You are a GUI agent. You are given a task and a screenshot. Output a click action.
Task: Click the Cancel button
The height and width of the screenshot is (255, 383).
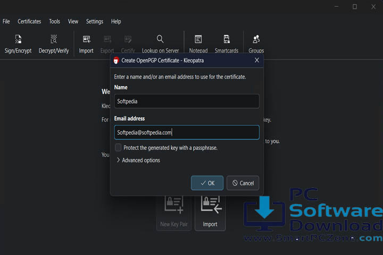coord(243,183)
